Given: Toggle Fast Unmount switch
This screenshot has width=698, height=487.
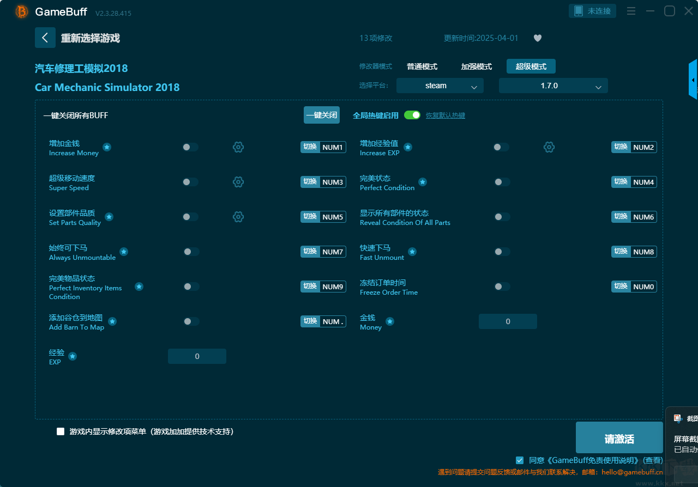Looking at the screenshot, I should pyautogui.click(x=502, y=252).
